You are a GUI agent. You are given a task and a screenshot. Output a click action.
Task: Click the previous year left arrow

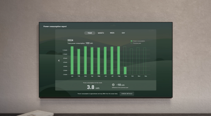[59, 61]
